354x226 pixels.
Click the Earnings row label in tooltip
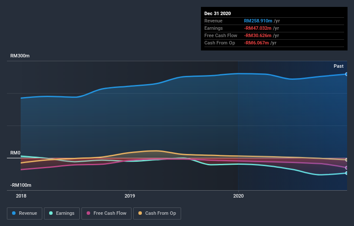[x=213, y=28]
